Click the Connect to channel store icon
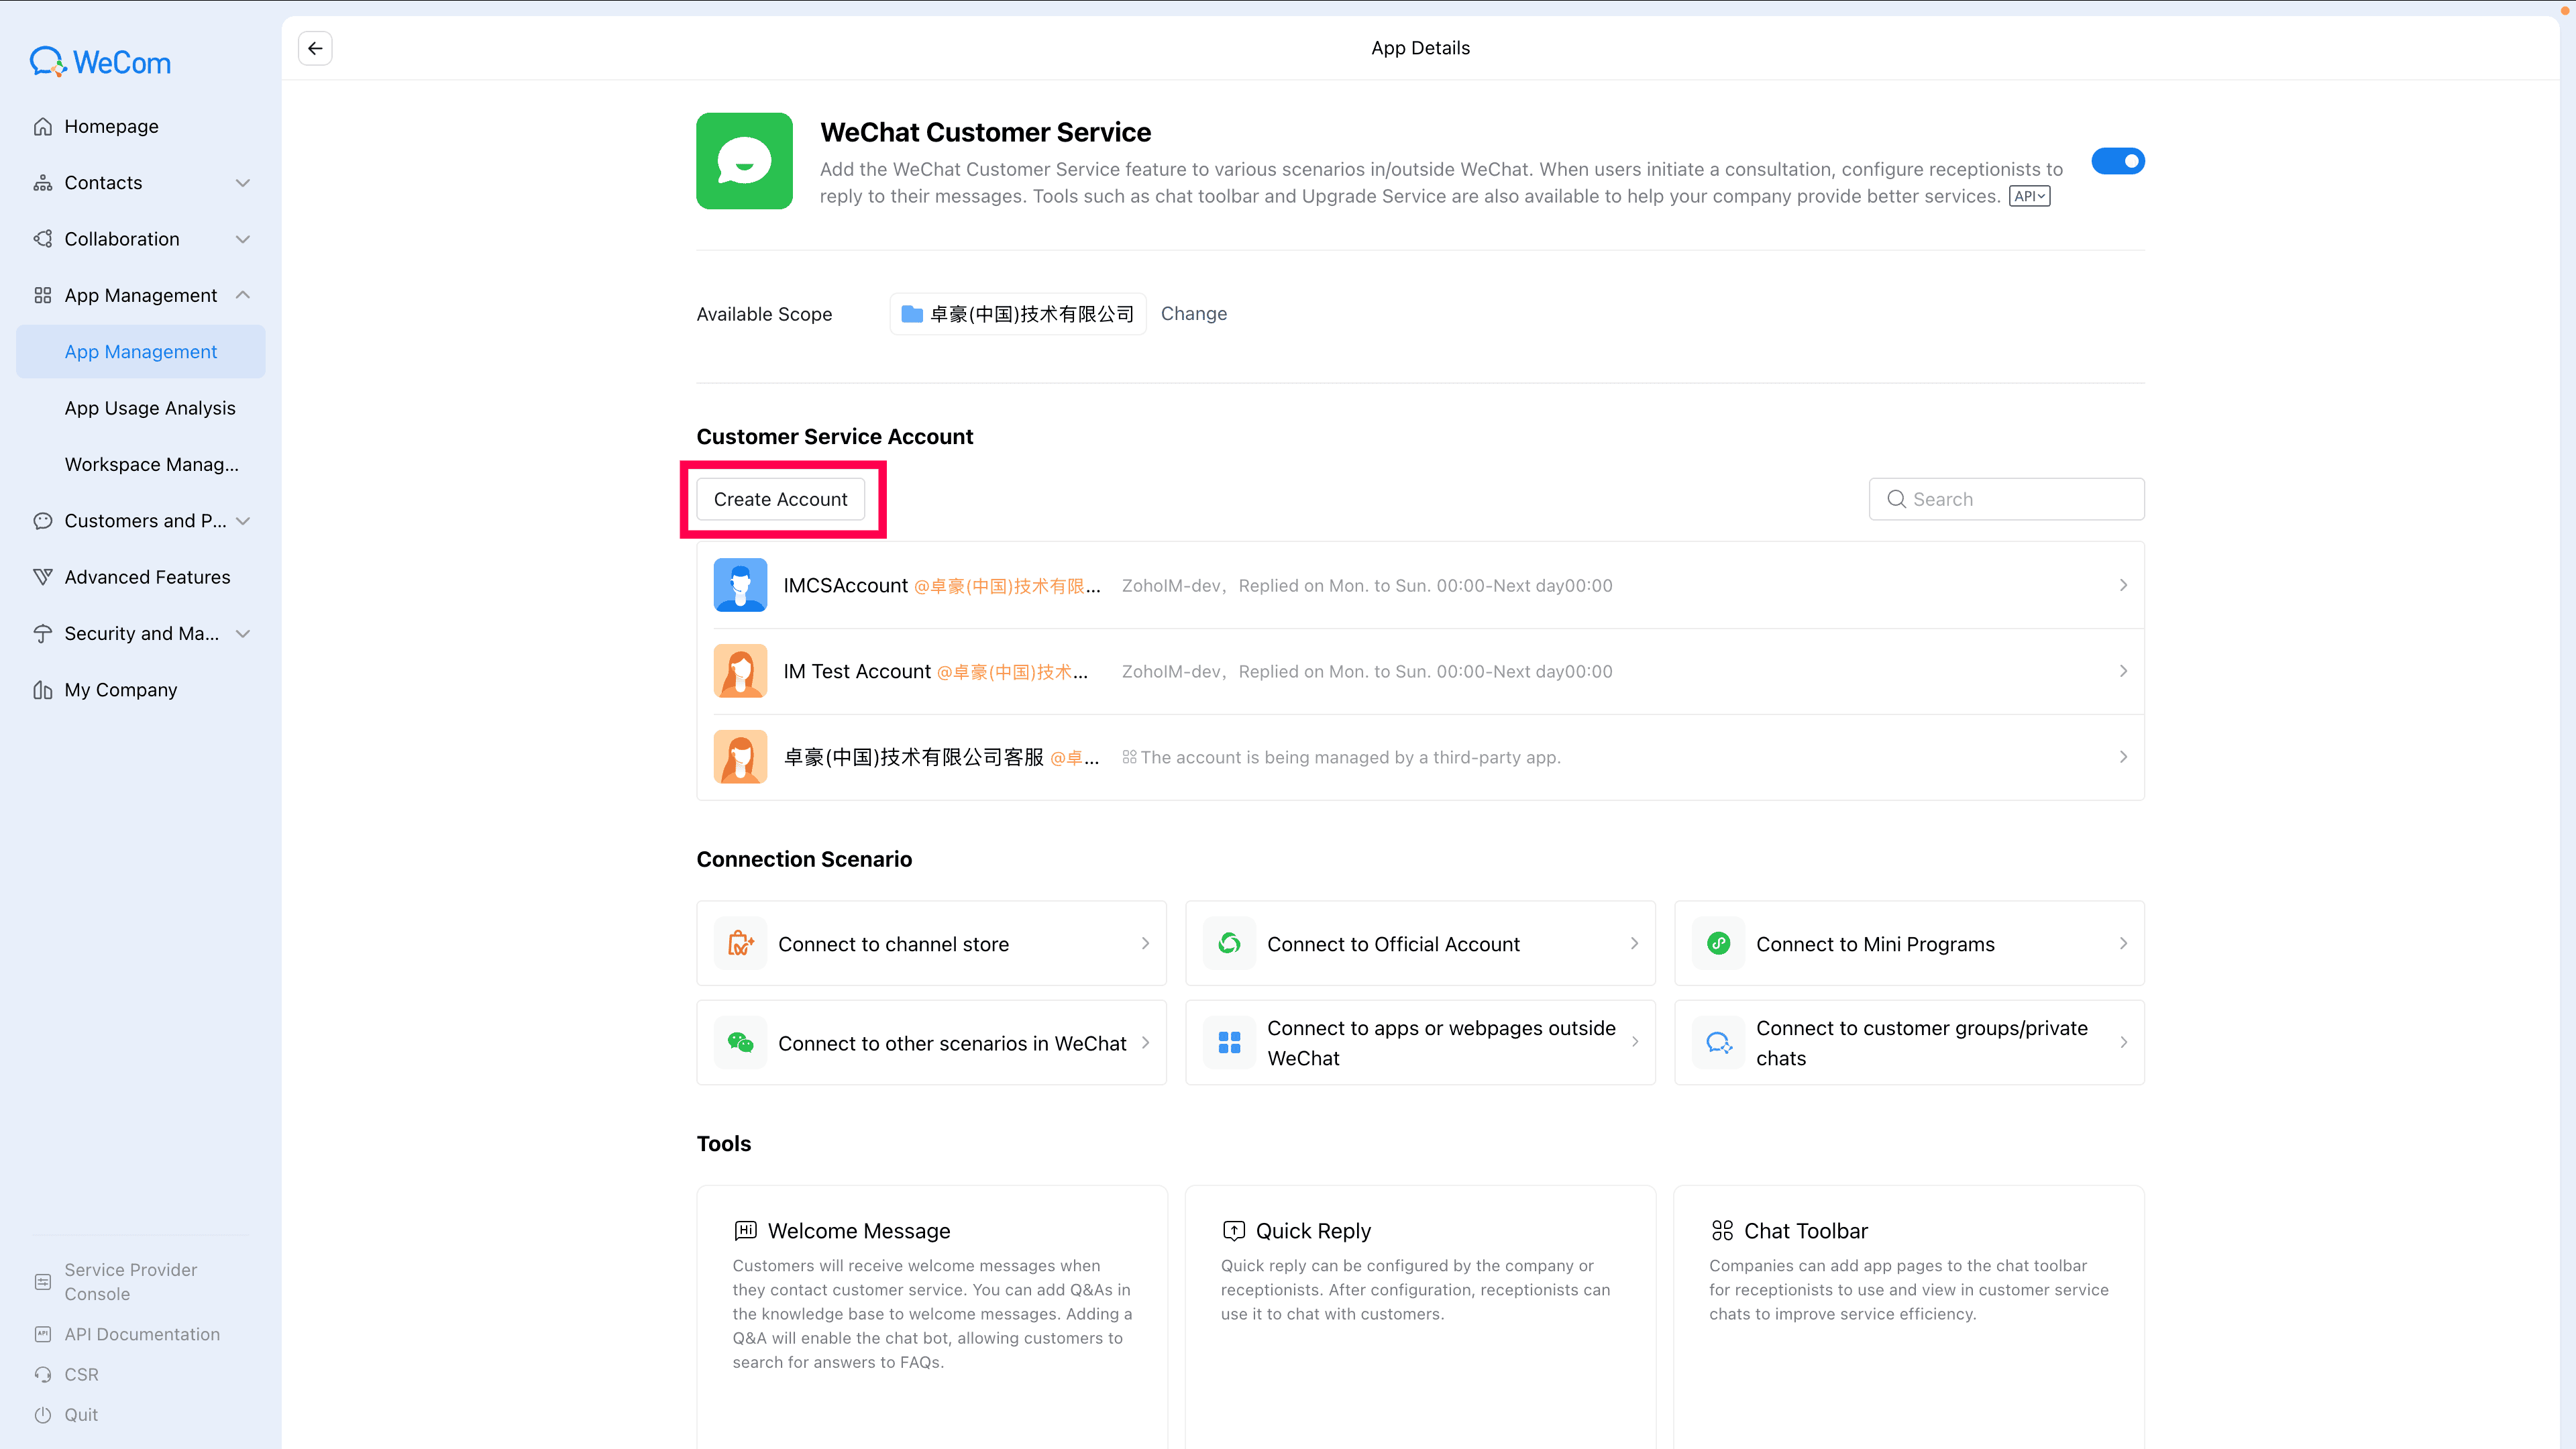The width and height of the screenshot is (2576, 1449). (x=740, y=943)
